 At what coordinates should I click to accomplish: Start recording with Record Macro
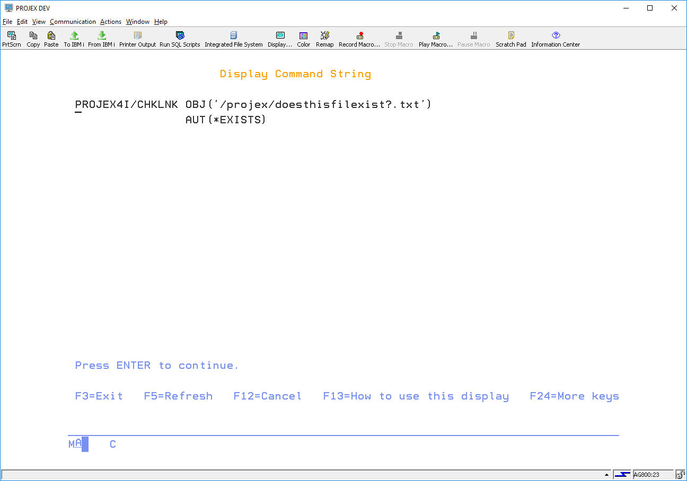359,39
